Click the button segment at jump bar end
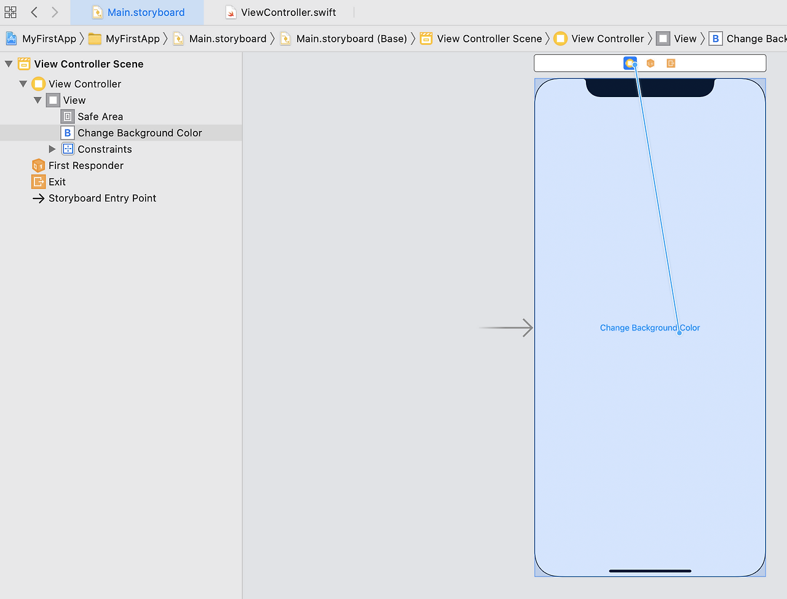Image resolution: width=787 pixels, height=599 pixels. tap(748, 39)
